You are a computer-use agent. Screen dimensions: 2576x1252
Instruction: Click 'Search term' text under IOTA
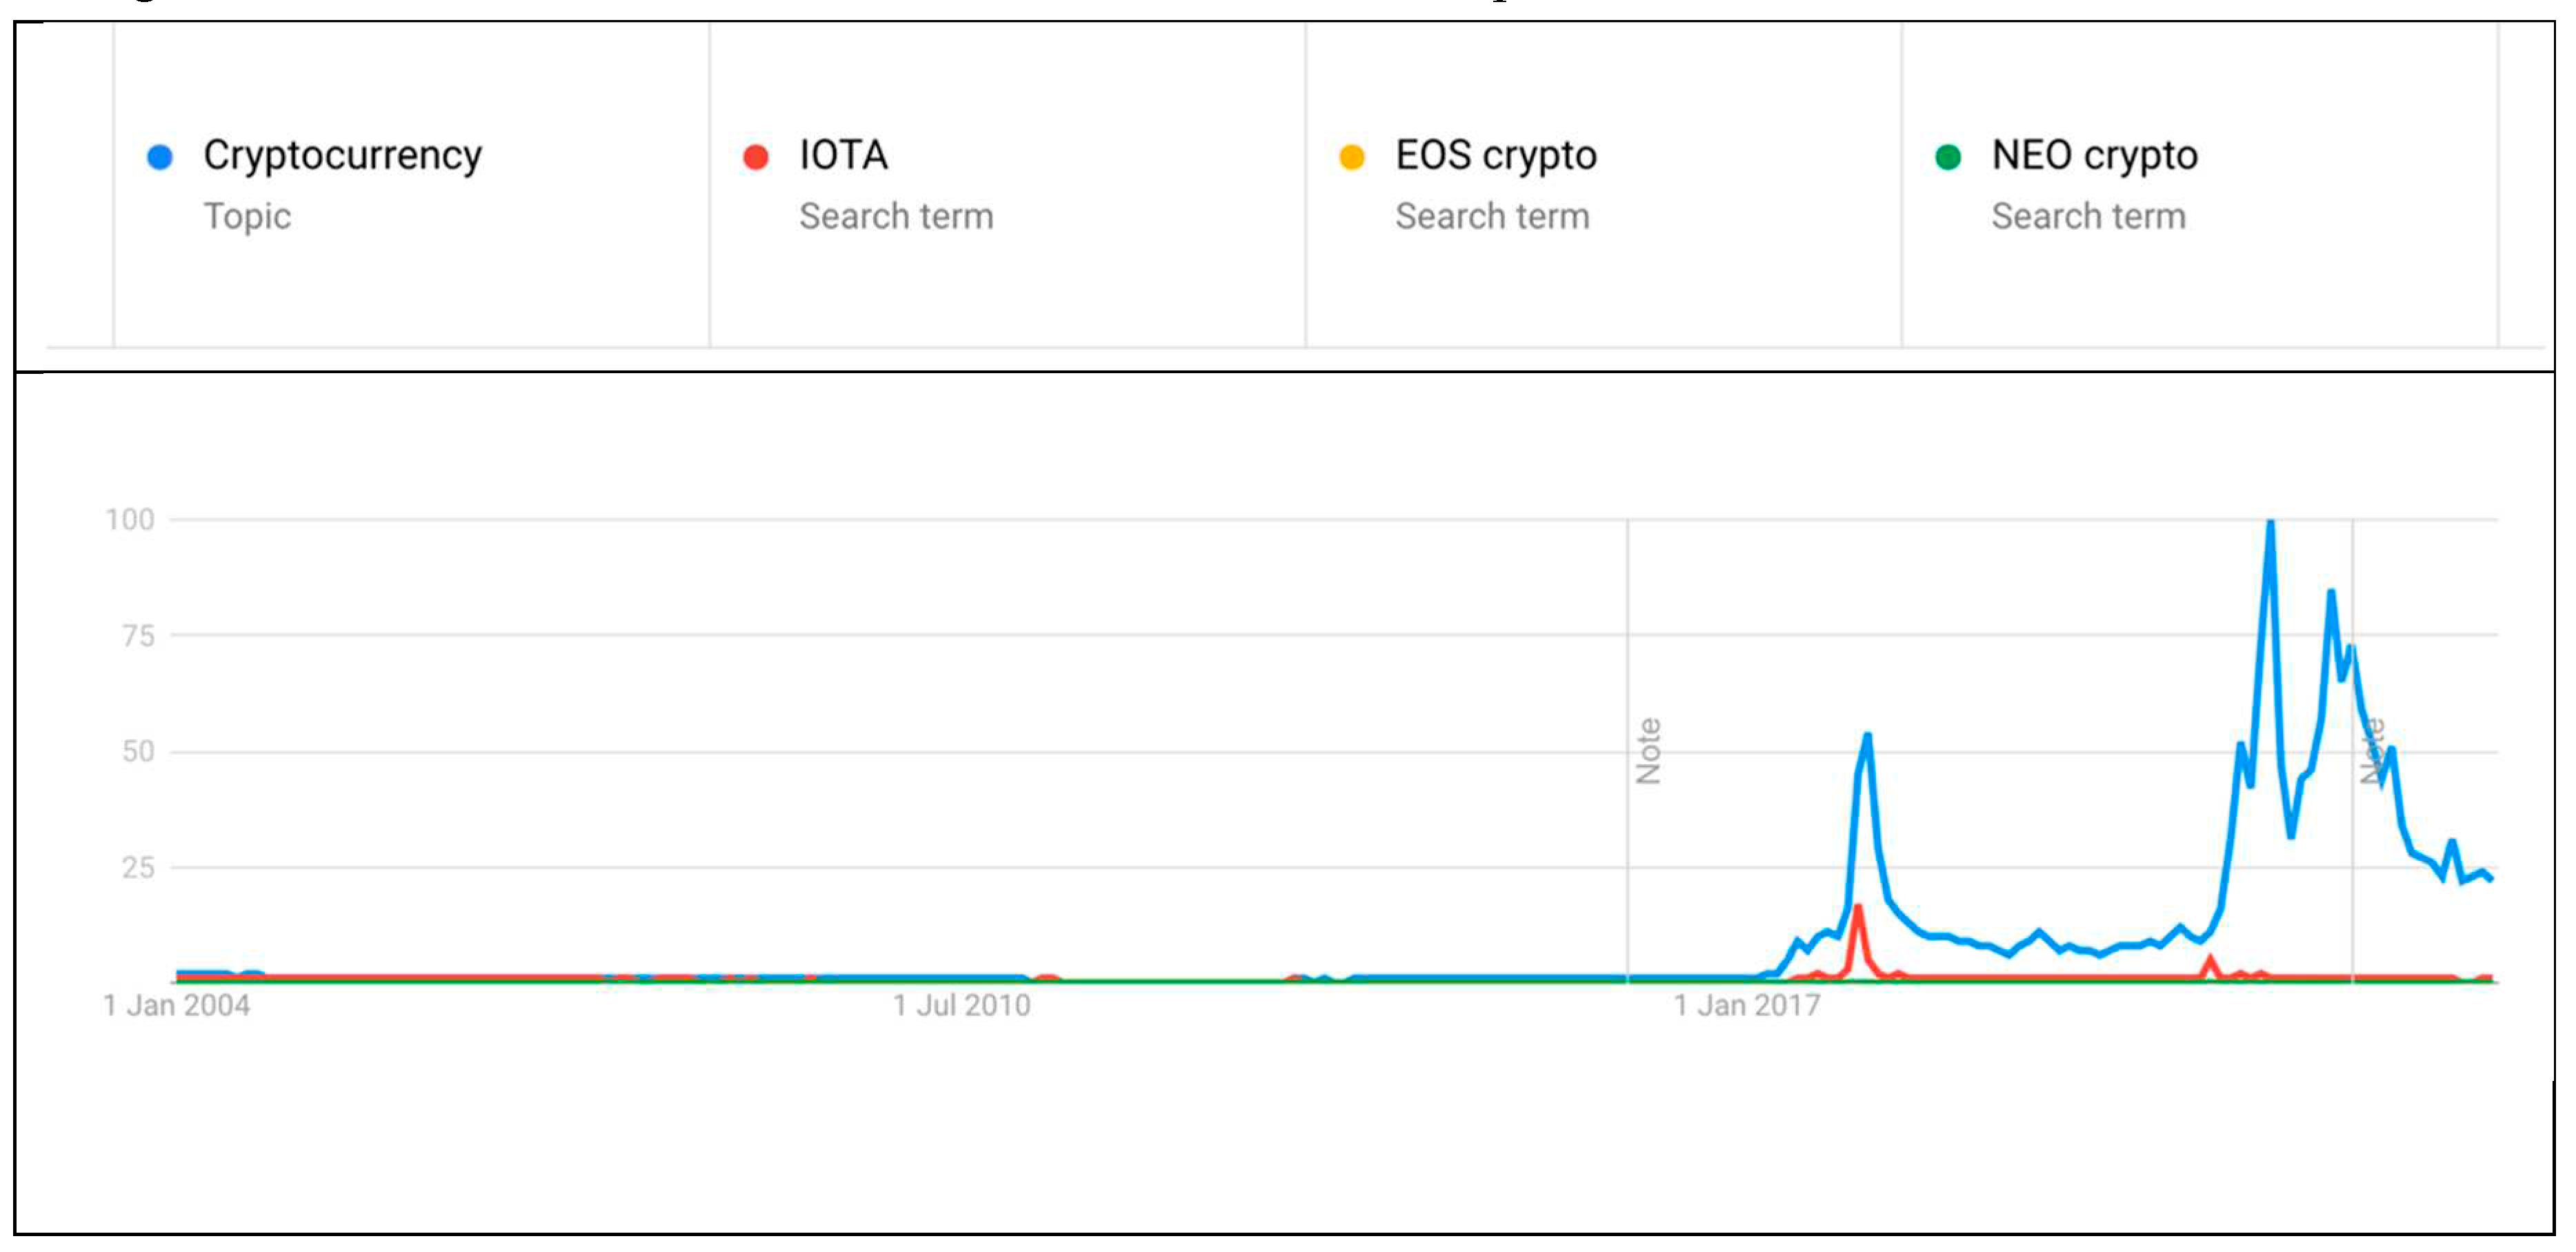pyautogui.click(x=896, y=216)
